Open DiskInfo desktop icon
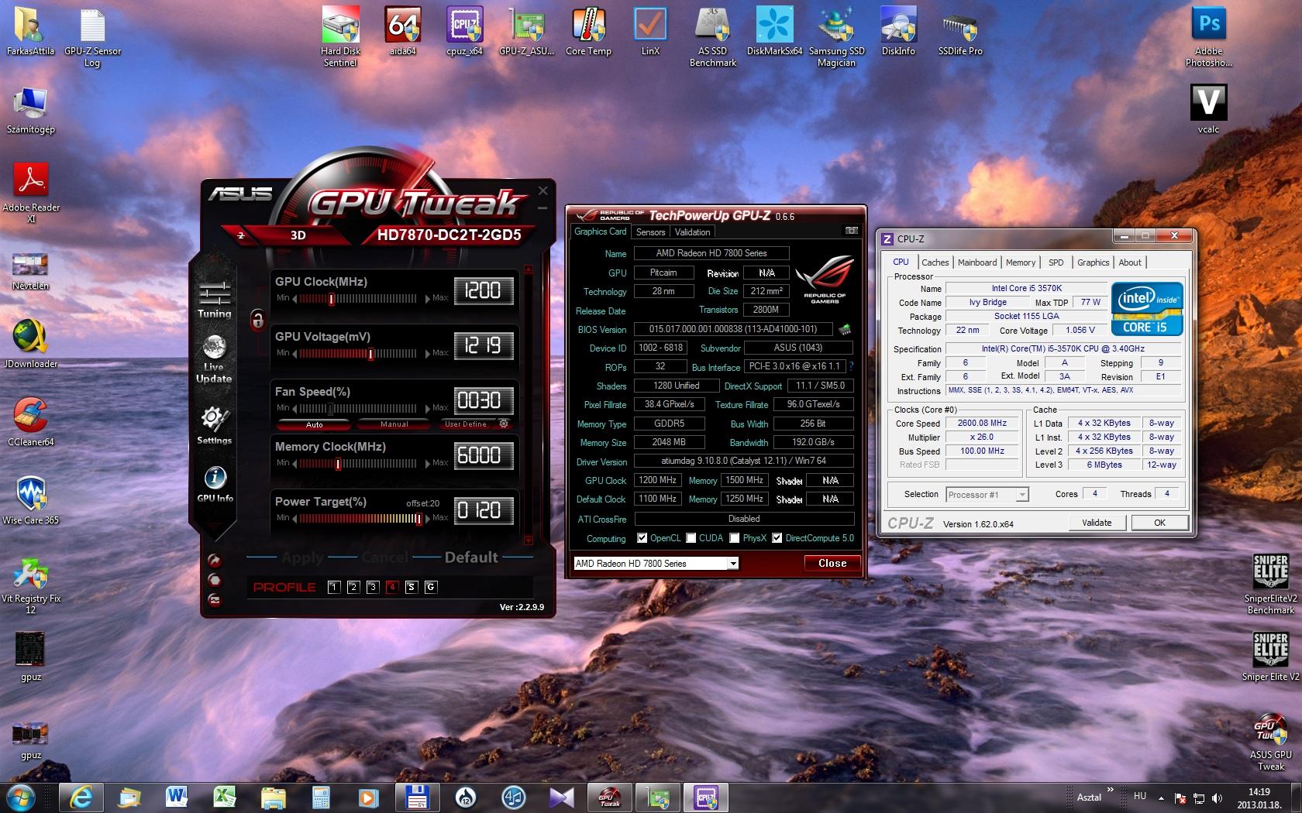The width and height of the screenshot is (1302, 813). pos(898,31)
